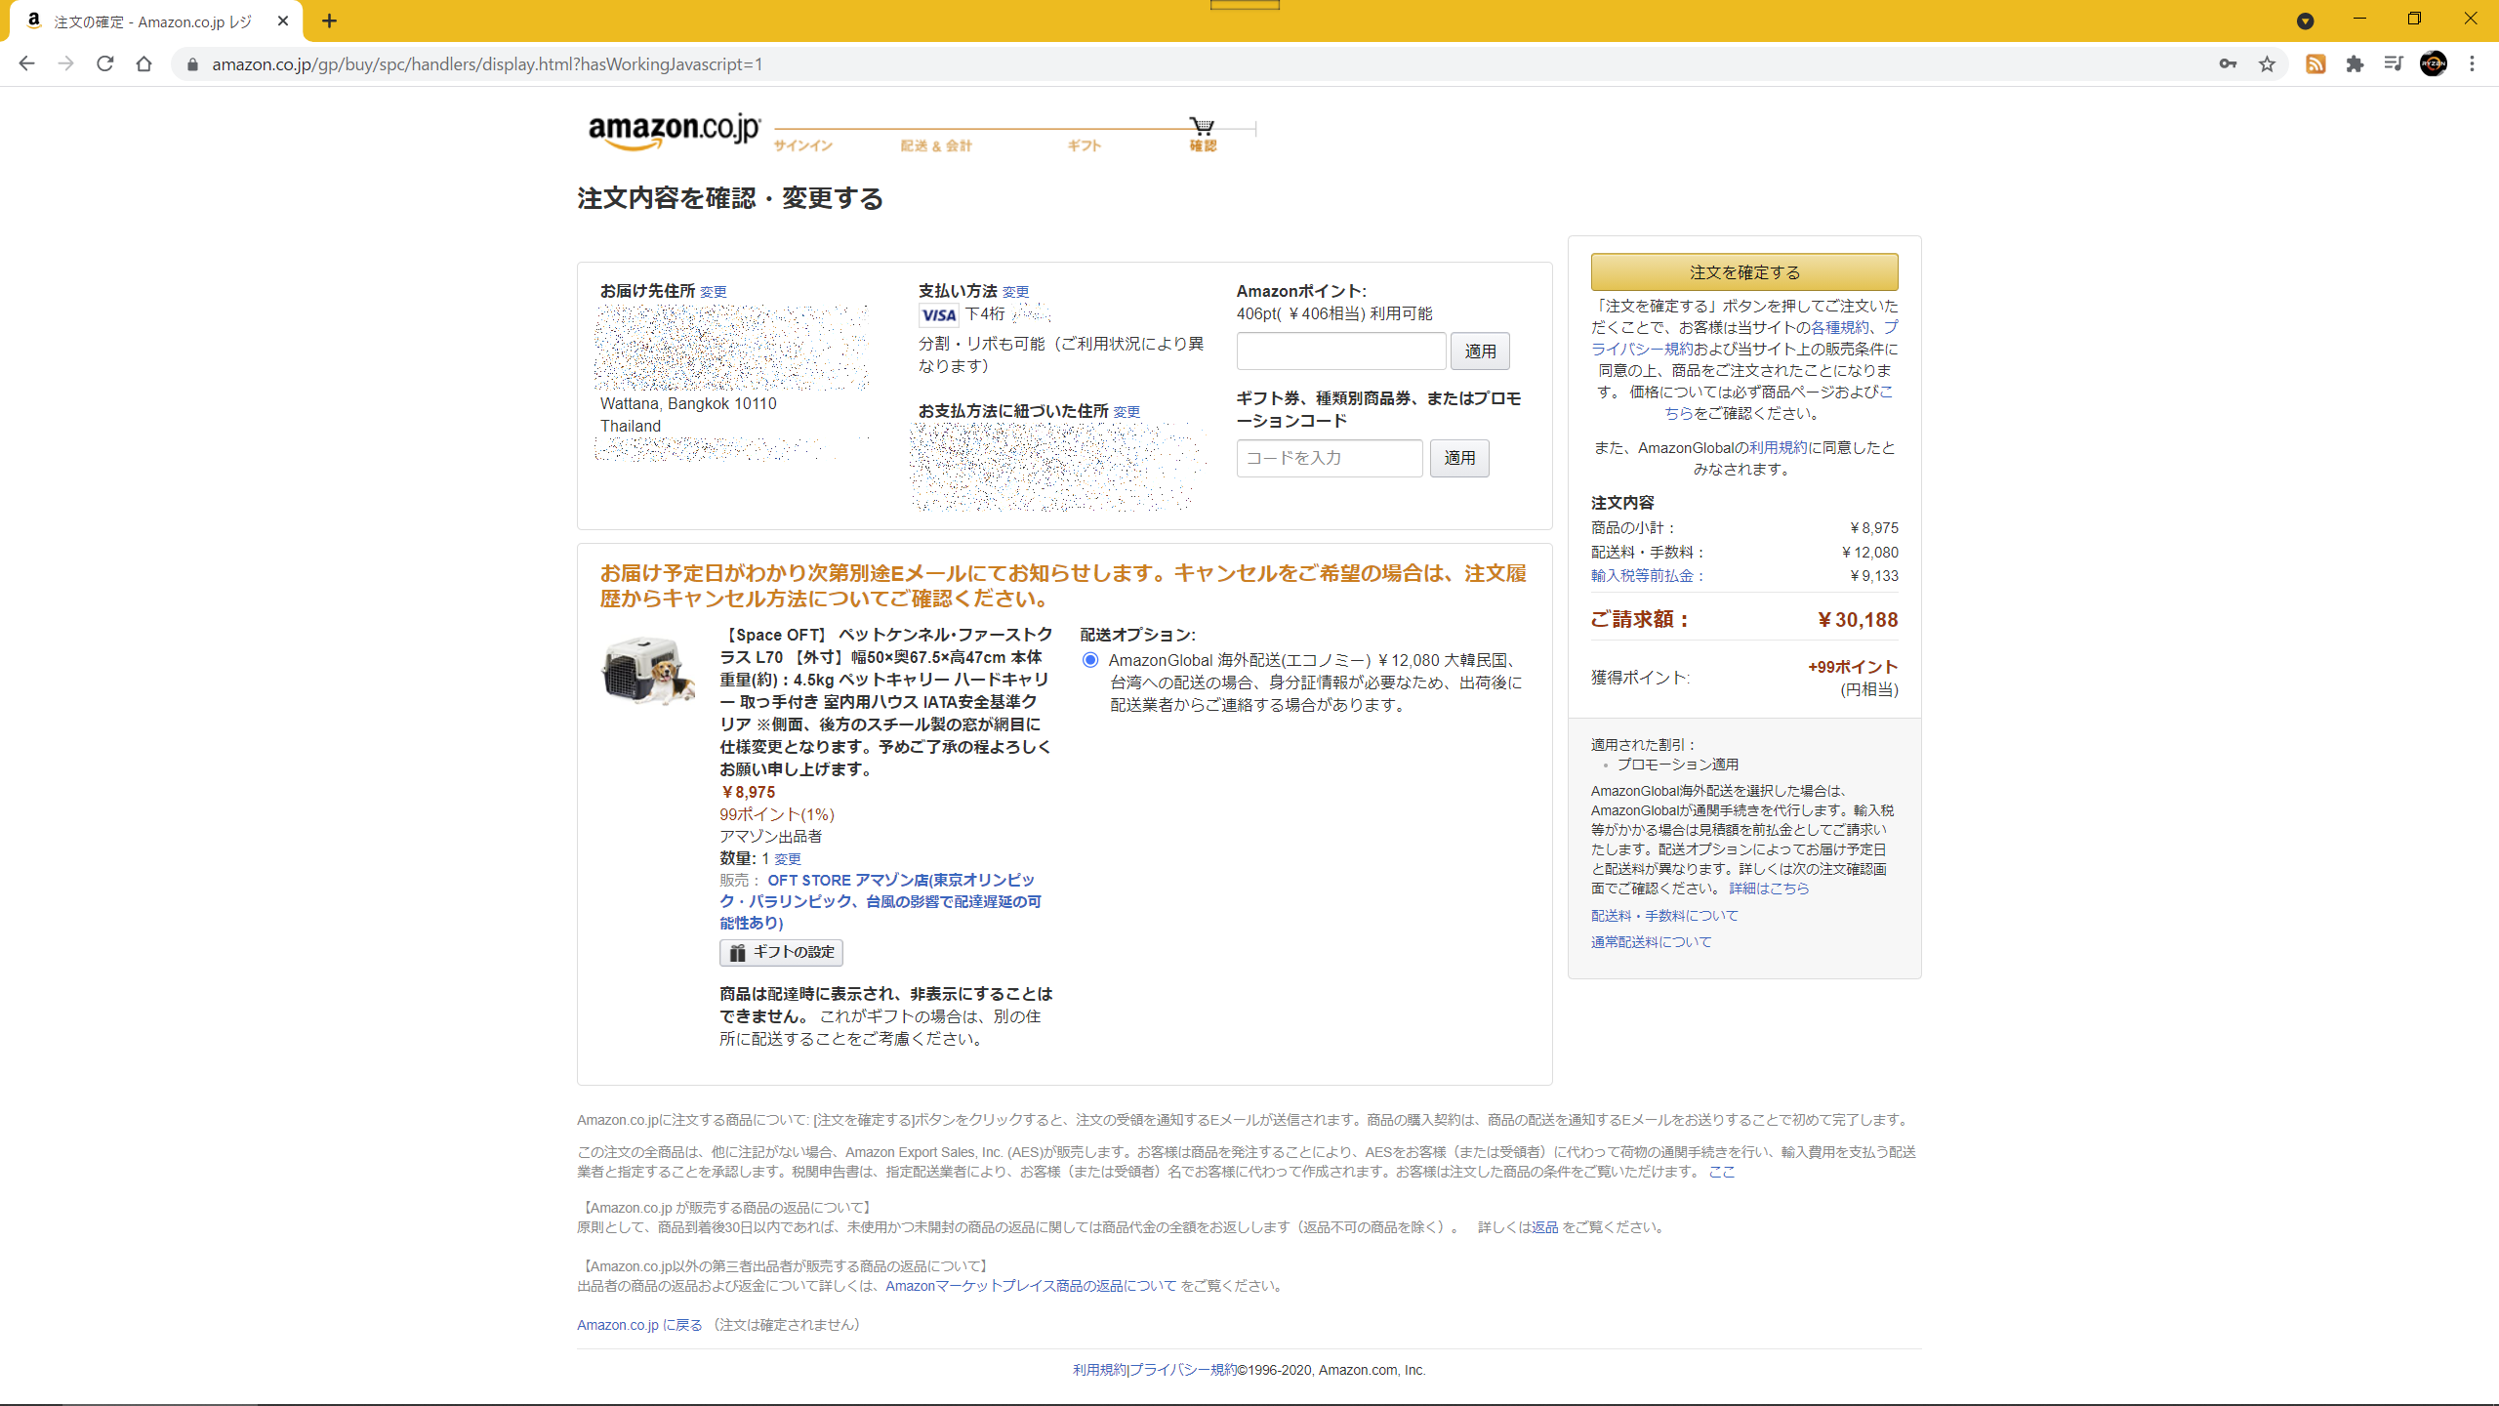Click Amazon.co.jp に戻る link

pyautogui.click(x=639, y=1325)
